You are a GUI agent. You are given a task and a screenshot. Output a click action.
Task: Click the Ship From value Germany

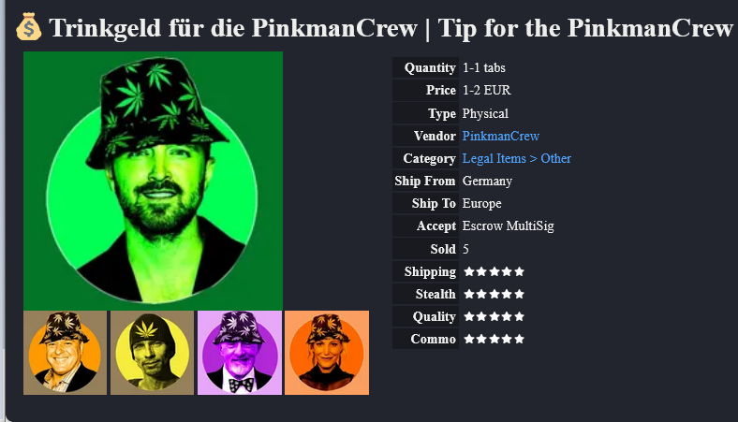click(487, 182)
